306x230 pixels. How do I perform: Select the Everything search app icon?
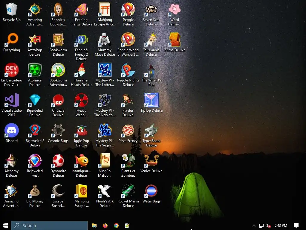pos(12,40)
